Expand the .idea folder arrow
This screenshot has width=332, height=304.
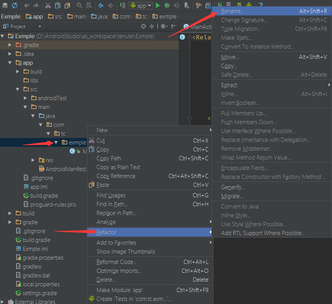pos(10,54)
